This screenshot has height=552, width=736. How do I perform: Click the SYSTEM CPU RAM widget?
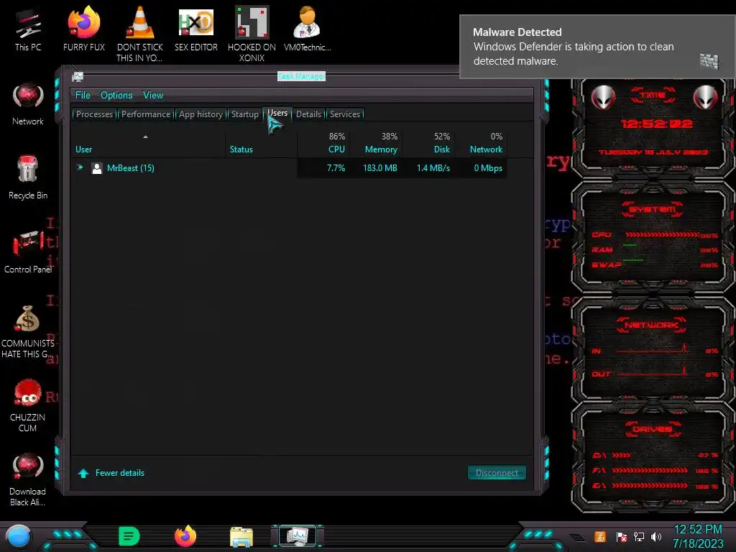653,239
